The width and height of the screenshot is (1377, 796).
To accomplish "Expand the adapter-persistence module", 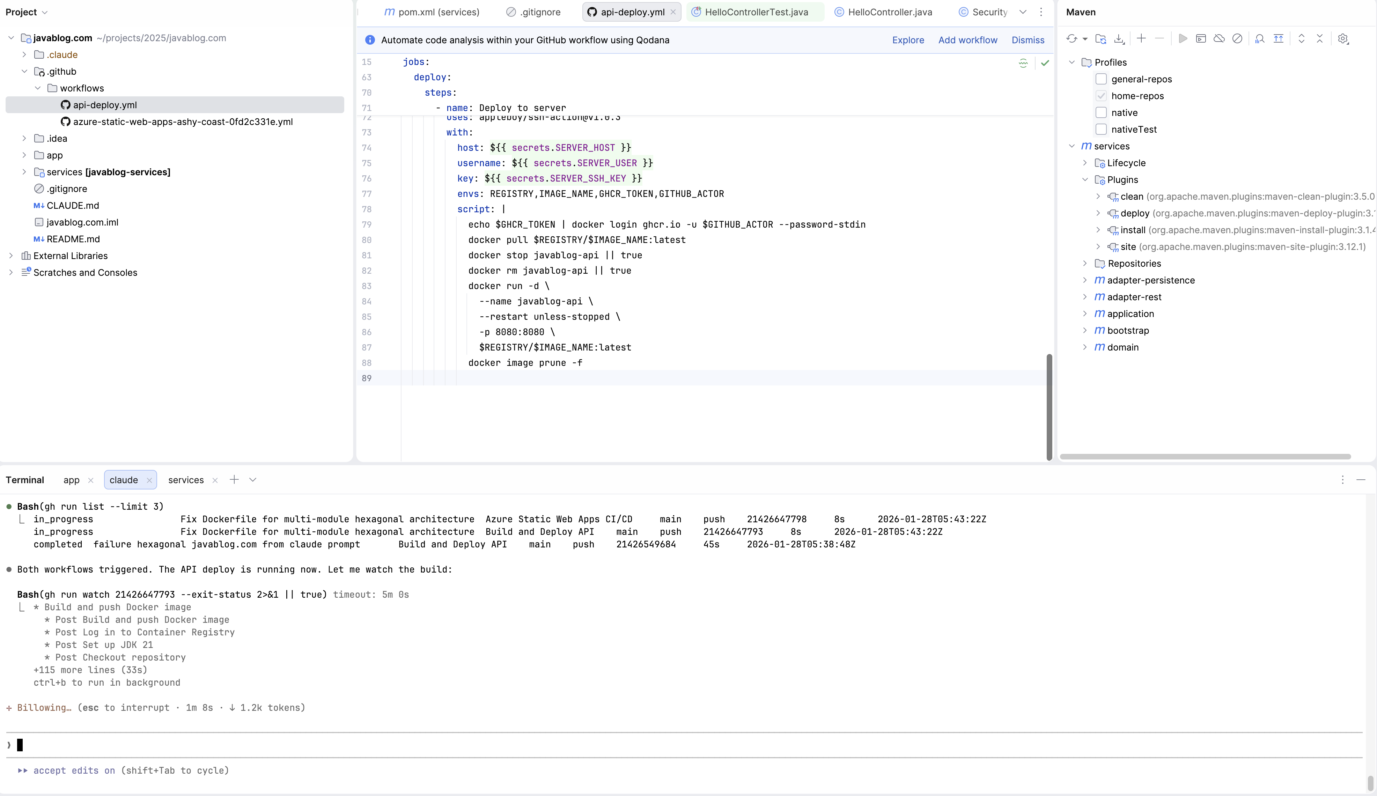I will (1085, 280).
